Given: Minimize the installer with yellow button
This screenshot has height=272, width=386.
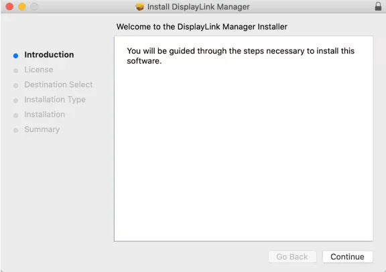Looking at the screenshot, I should point(22,7).
